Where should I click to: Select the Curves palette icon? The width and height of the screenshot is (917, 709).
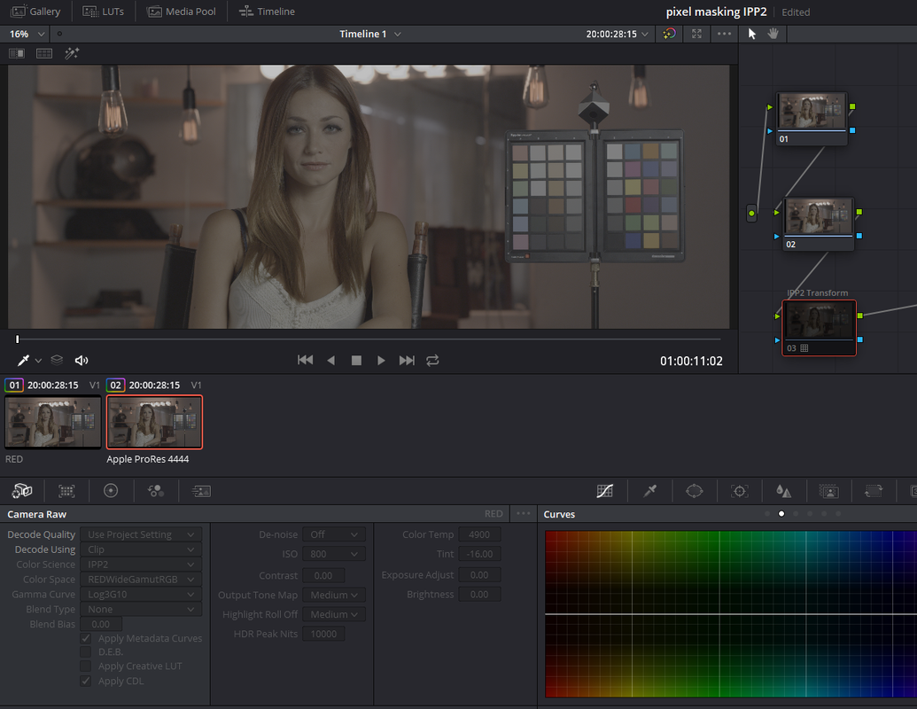605,491
